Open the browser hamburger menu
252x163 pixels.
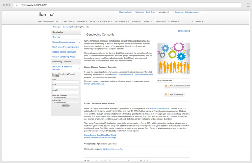[248, 5]
